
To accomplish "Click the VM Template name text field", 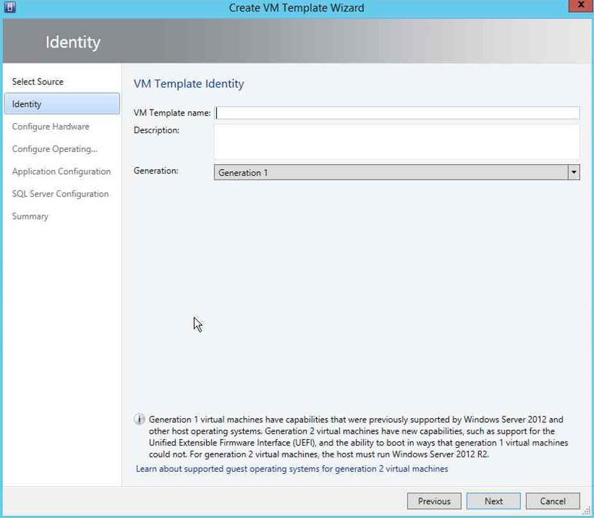I will [x=397, y=113].
